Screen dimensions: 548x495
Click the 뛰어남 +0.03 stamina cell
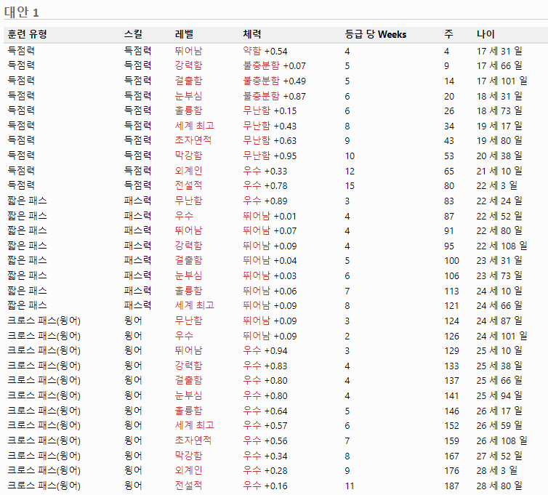point(270,275)
